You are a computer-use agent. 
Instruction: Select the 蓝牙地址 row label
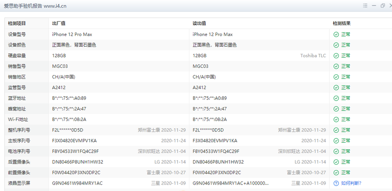click(17, 98)
